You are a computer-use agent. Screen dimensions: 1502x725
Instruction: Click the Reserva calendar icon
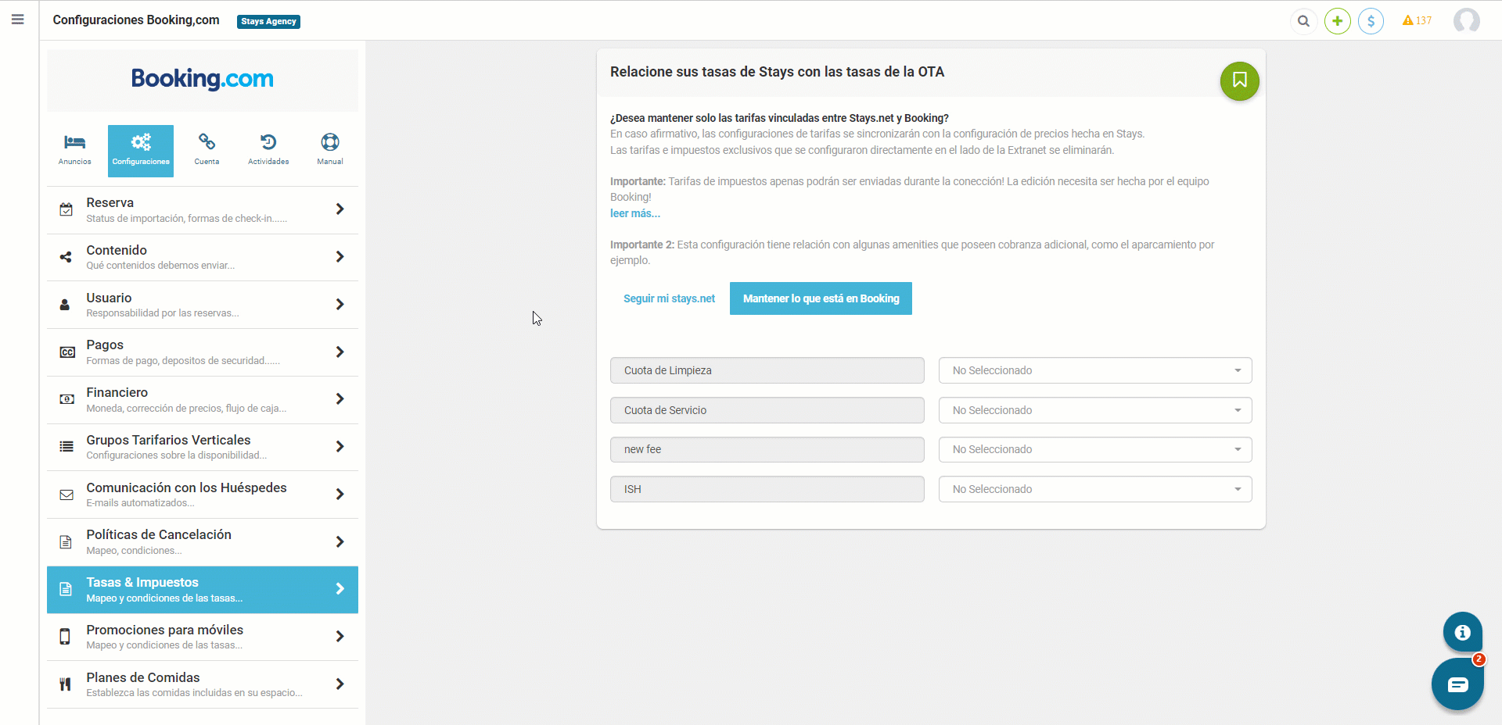(66, 209)
